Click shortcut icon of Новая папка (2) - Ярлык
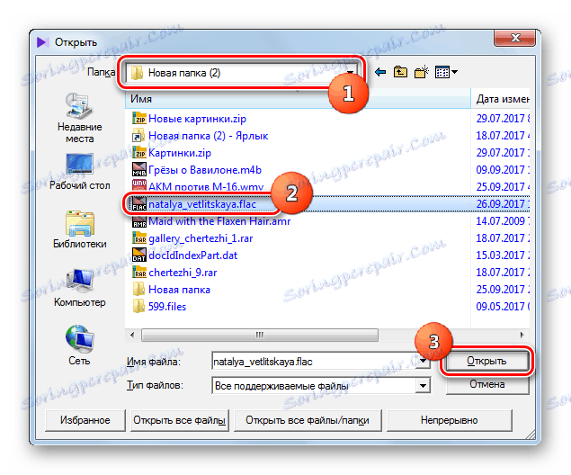Viewport: 571px width, 475px height. coord(139,136)
